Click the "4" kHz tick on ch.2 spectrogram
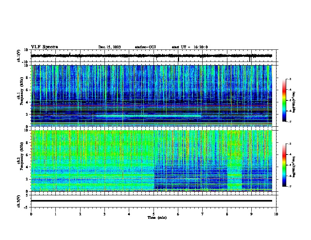 (27, 167)
